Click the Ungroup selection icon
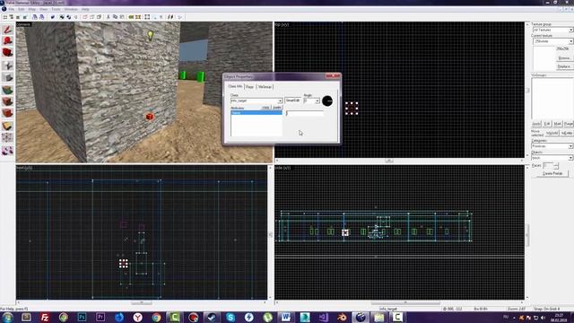Viewport: 574px width, 323px height. [68, 17]
